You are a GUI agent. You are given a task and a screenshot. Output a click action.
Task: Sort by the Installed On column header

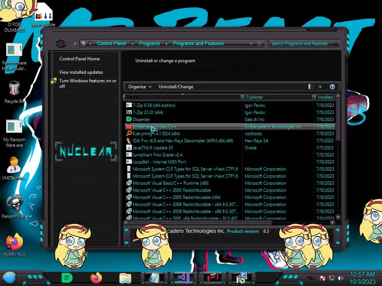(325, 97)
